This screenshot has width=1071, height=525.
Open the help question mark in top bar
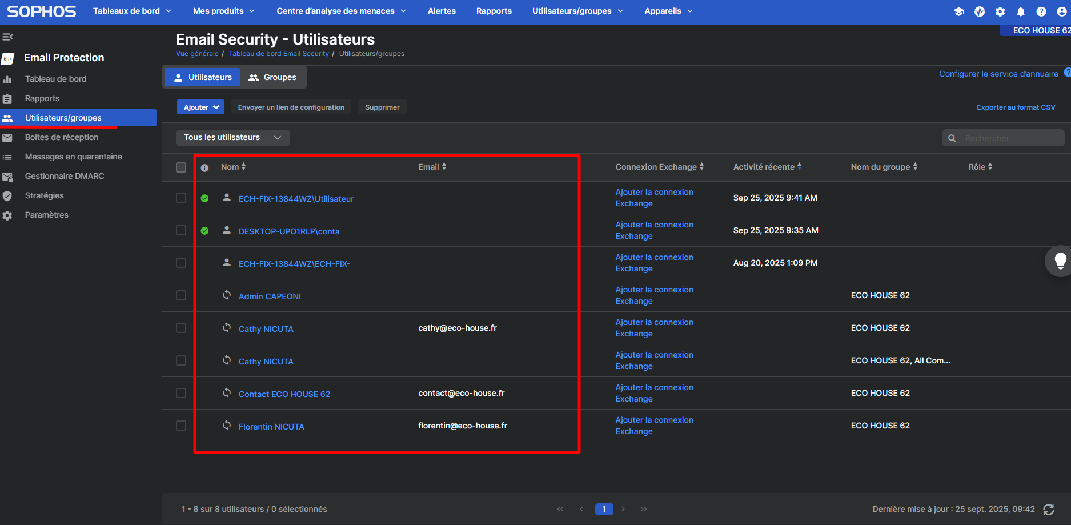(1041, 11)
